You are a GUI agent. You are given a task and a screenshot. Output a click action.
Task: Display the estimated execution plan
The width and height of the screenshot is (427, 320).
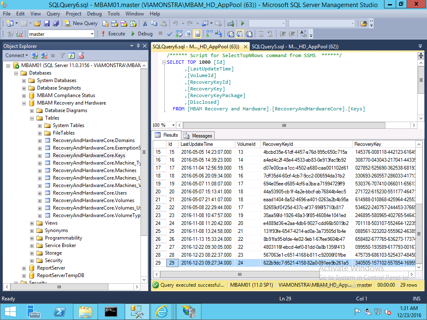pyautogui.click(x=179, y=34)
